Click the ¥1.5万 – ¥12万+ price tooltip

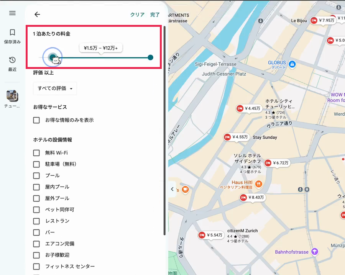pos(101,48)
